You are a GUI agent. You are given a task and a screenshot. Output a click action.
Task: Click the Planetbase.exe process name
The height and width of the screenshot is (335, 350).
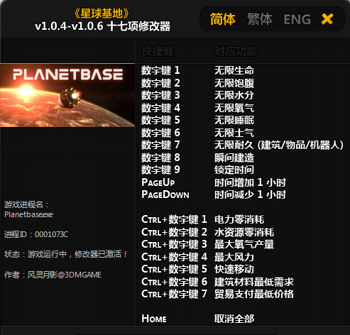(28, 214)
